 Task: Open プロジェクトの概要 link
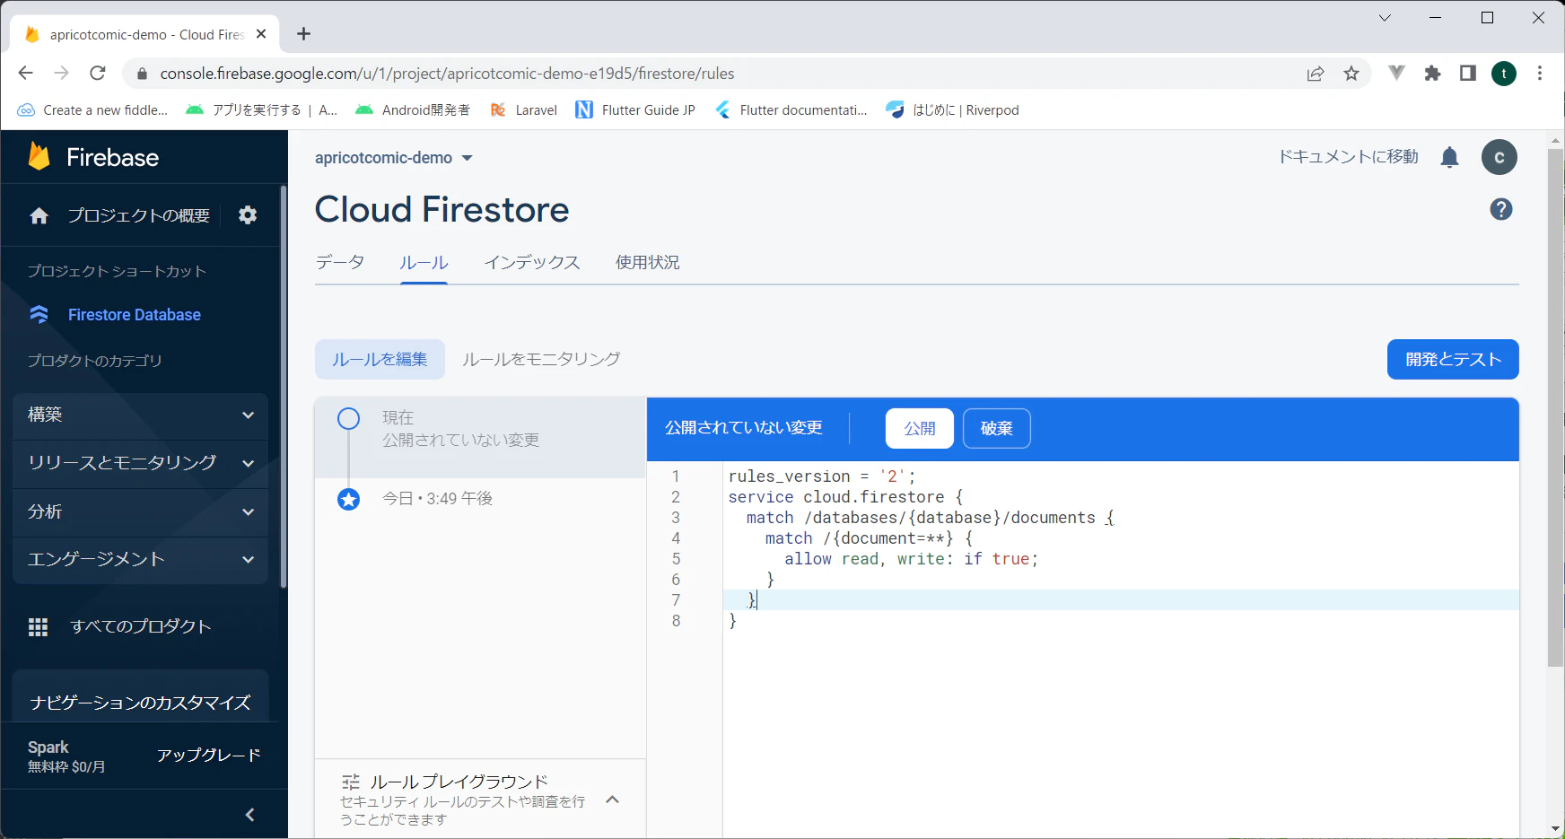139,215
